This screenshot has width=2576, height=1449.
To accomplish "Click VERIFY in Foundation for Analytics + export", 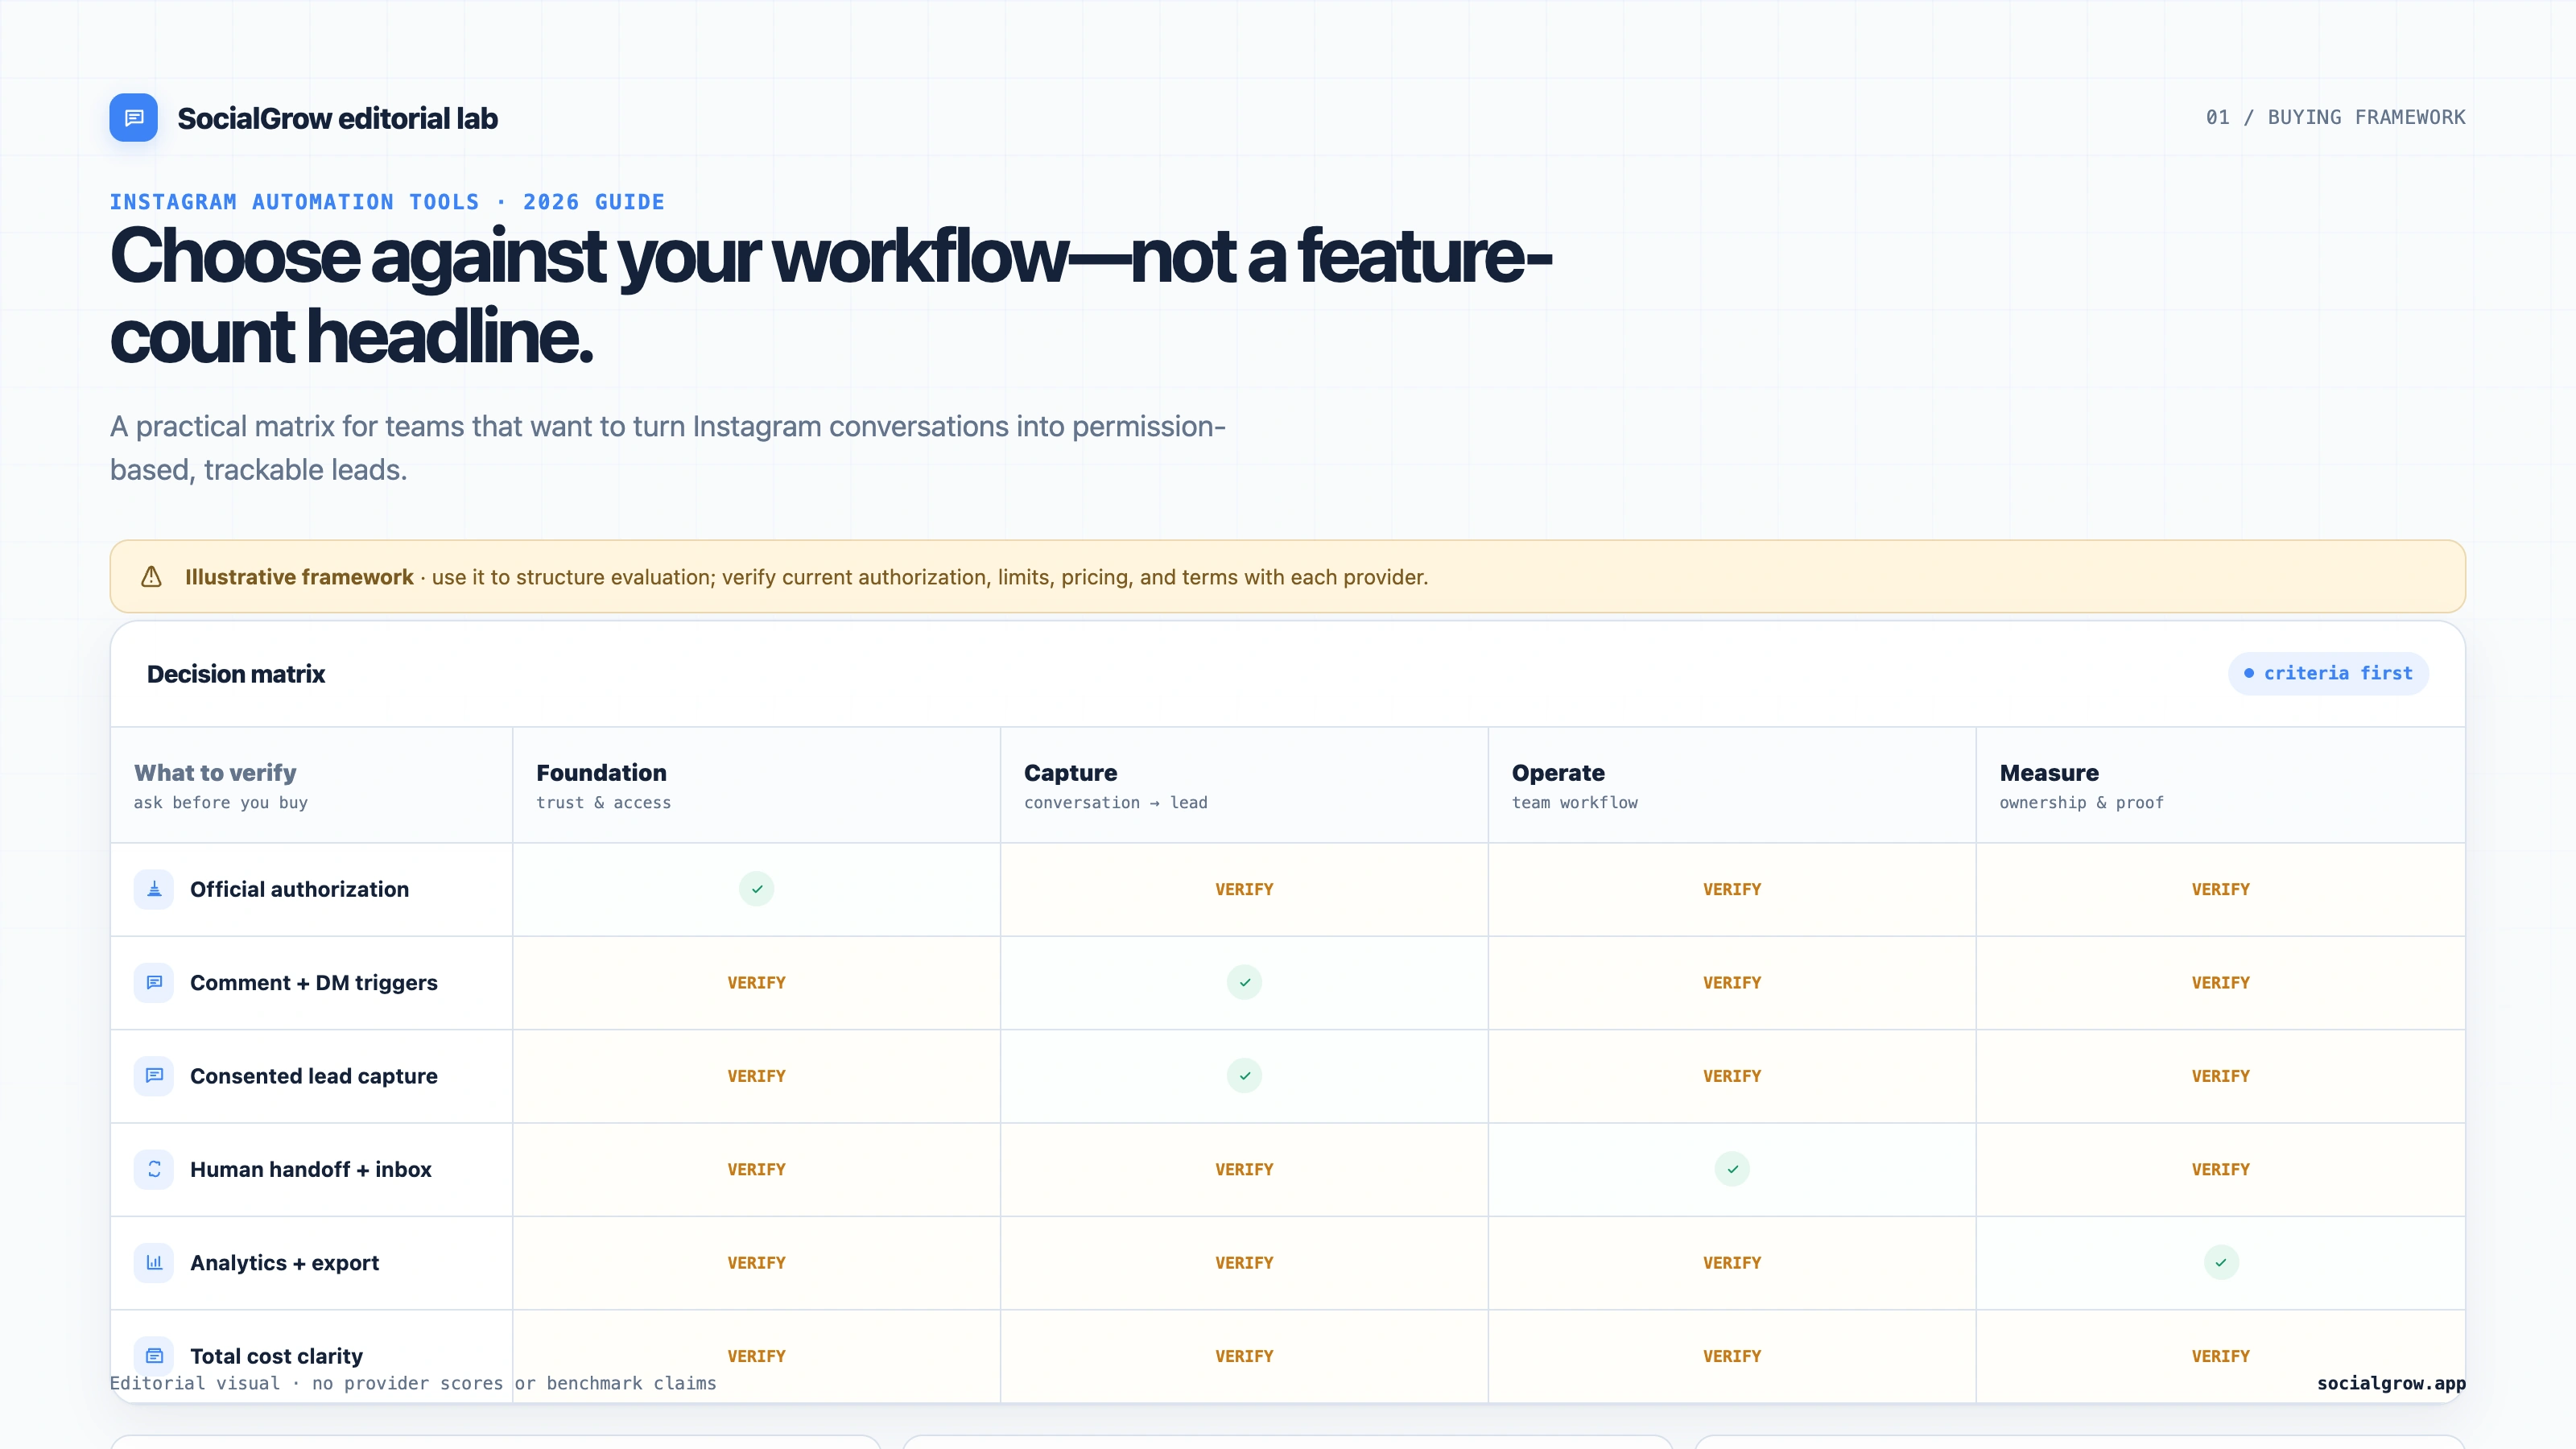I will [x=756, y=1263].
